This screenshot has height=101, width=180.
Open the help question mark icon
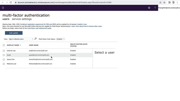click(155, 8)
